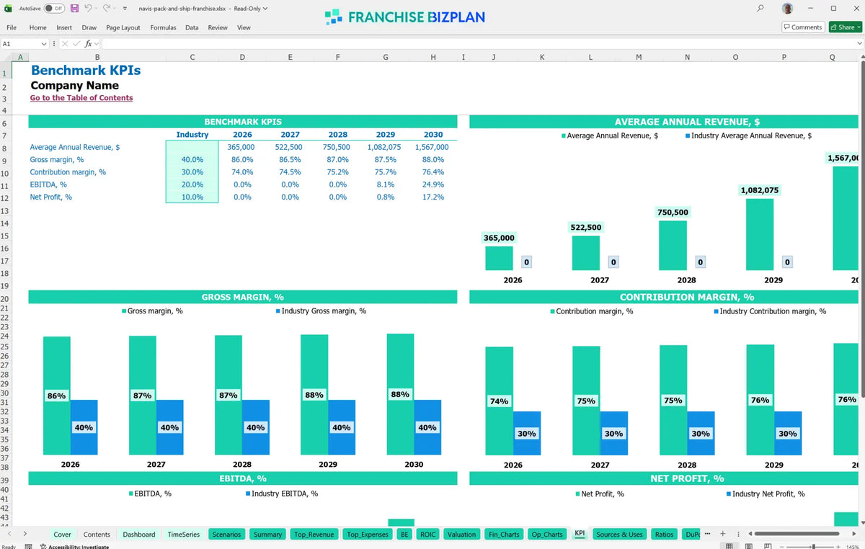Viewport: 865px width, 549px height.
Task: Switch to the Contents sheet tab
Action: (97, 535)
